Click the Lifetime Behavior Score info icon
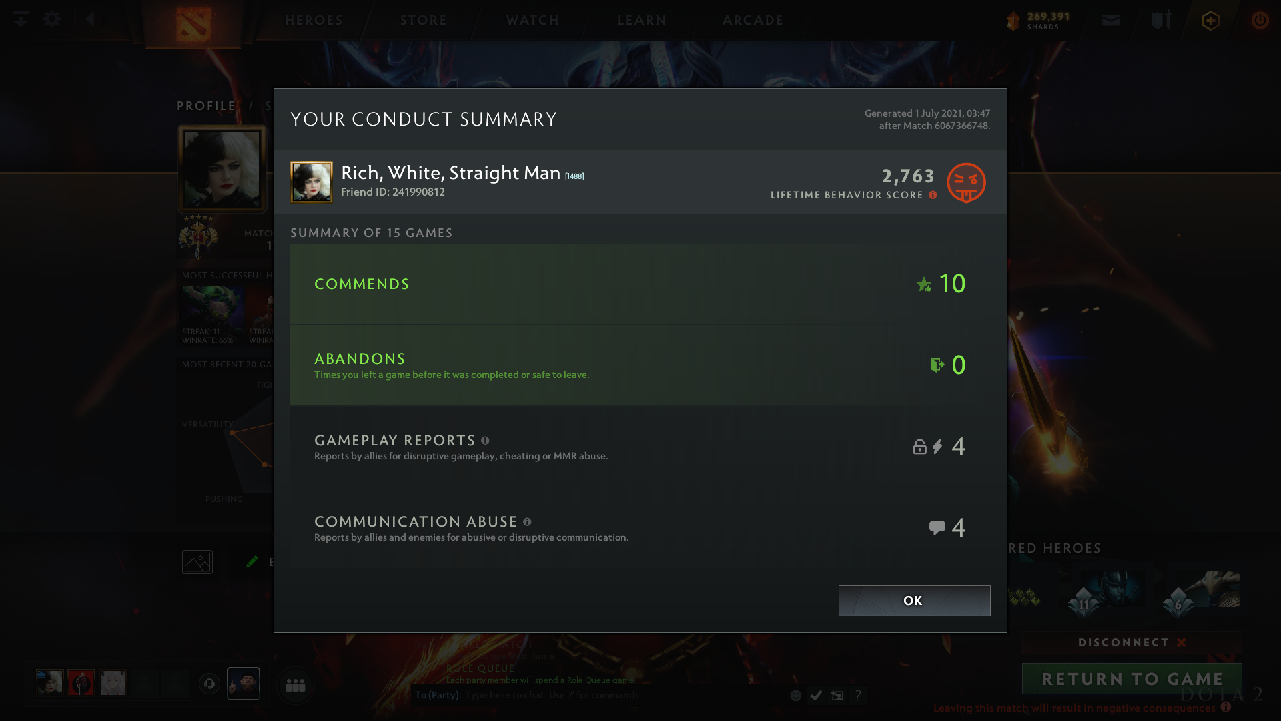This screenshot has width=1281, height=721. point(933,195)
